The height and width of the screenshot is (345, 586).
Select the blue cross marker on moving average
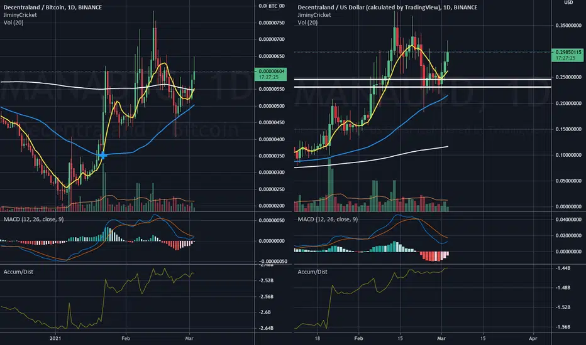click(102, 155)
